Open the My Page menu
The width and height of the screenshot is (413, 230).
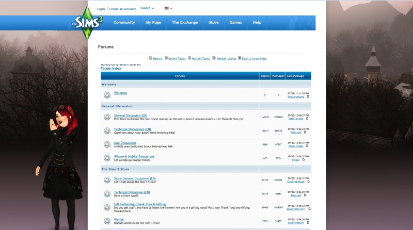click(x=153, y=22)
